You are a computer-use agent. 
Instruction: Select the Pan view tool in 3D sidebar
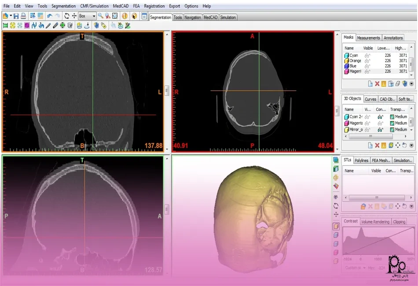click(x=336, y=214)
